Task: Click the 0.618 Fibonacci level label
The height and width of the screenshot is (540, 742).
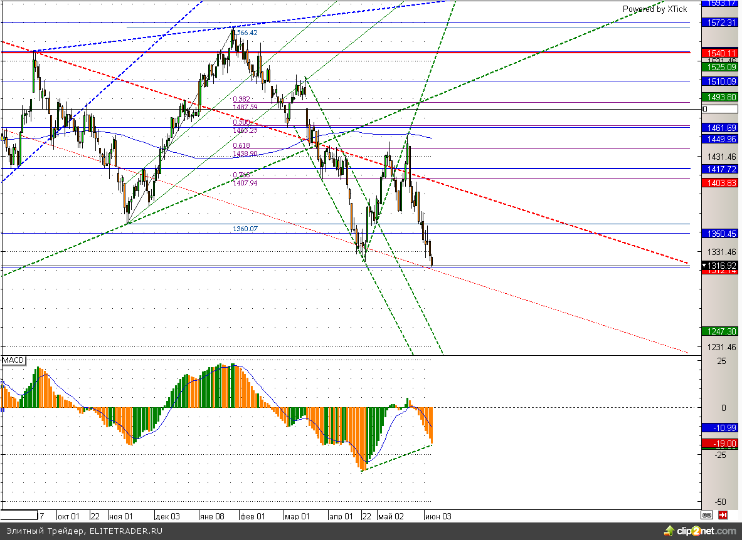Action: pos(241,145)
